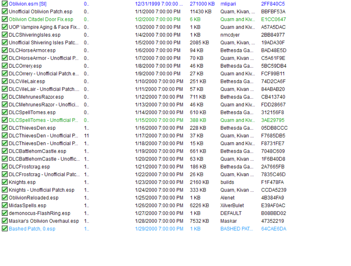Uncheck the DLCShiveringIsles.esp checkbox
Viewport: 351px width, 266px height.
(5, 35)
